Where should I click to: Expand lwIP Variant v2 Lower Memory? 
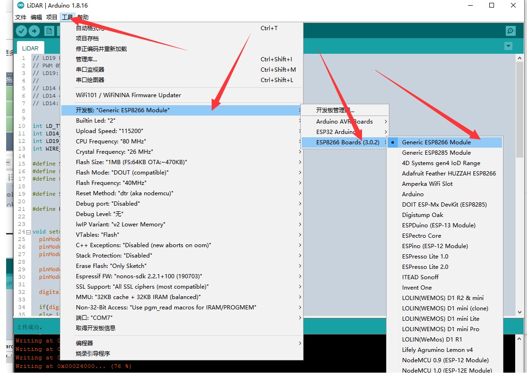pyautogui.click(x=182, y=225)
